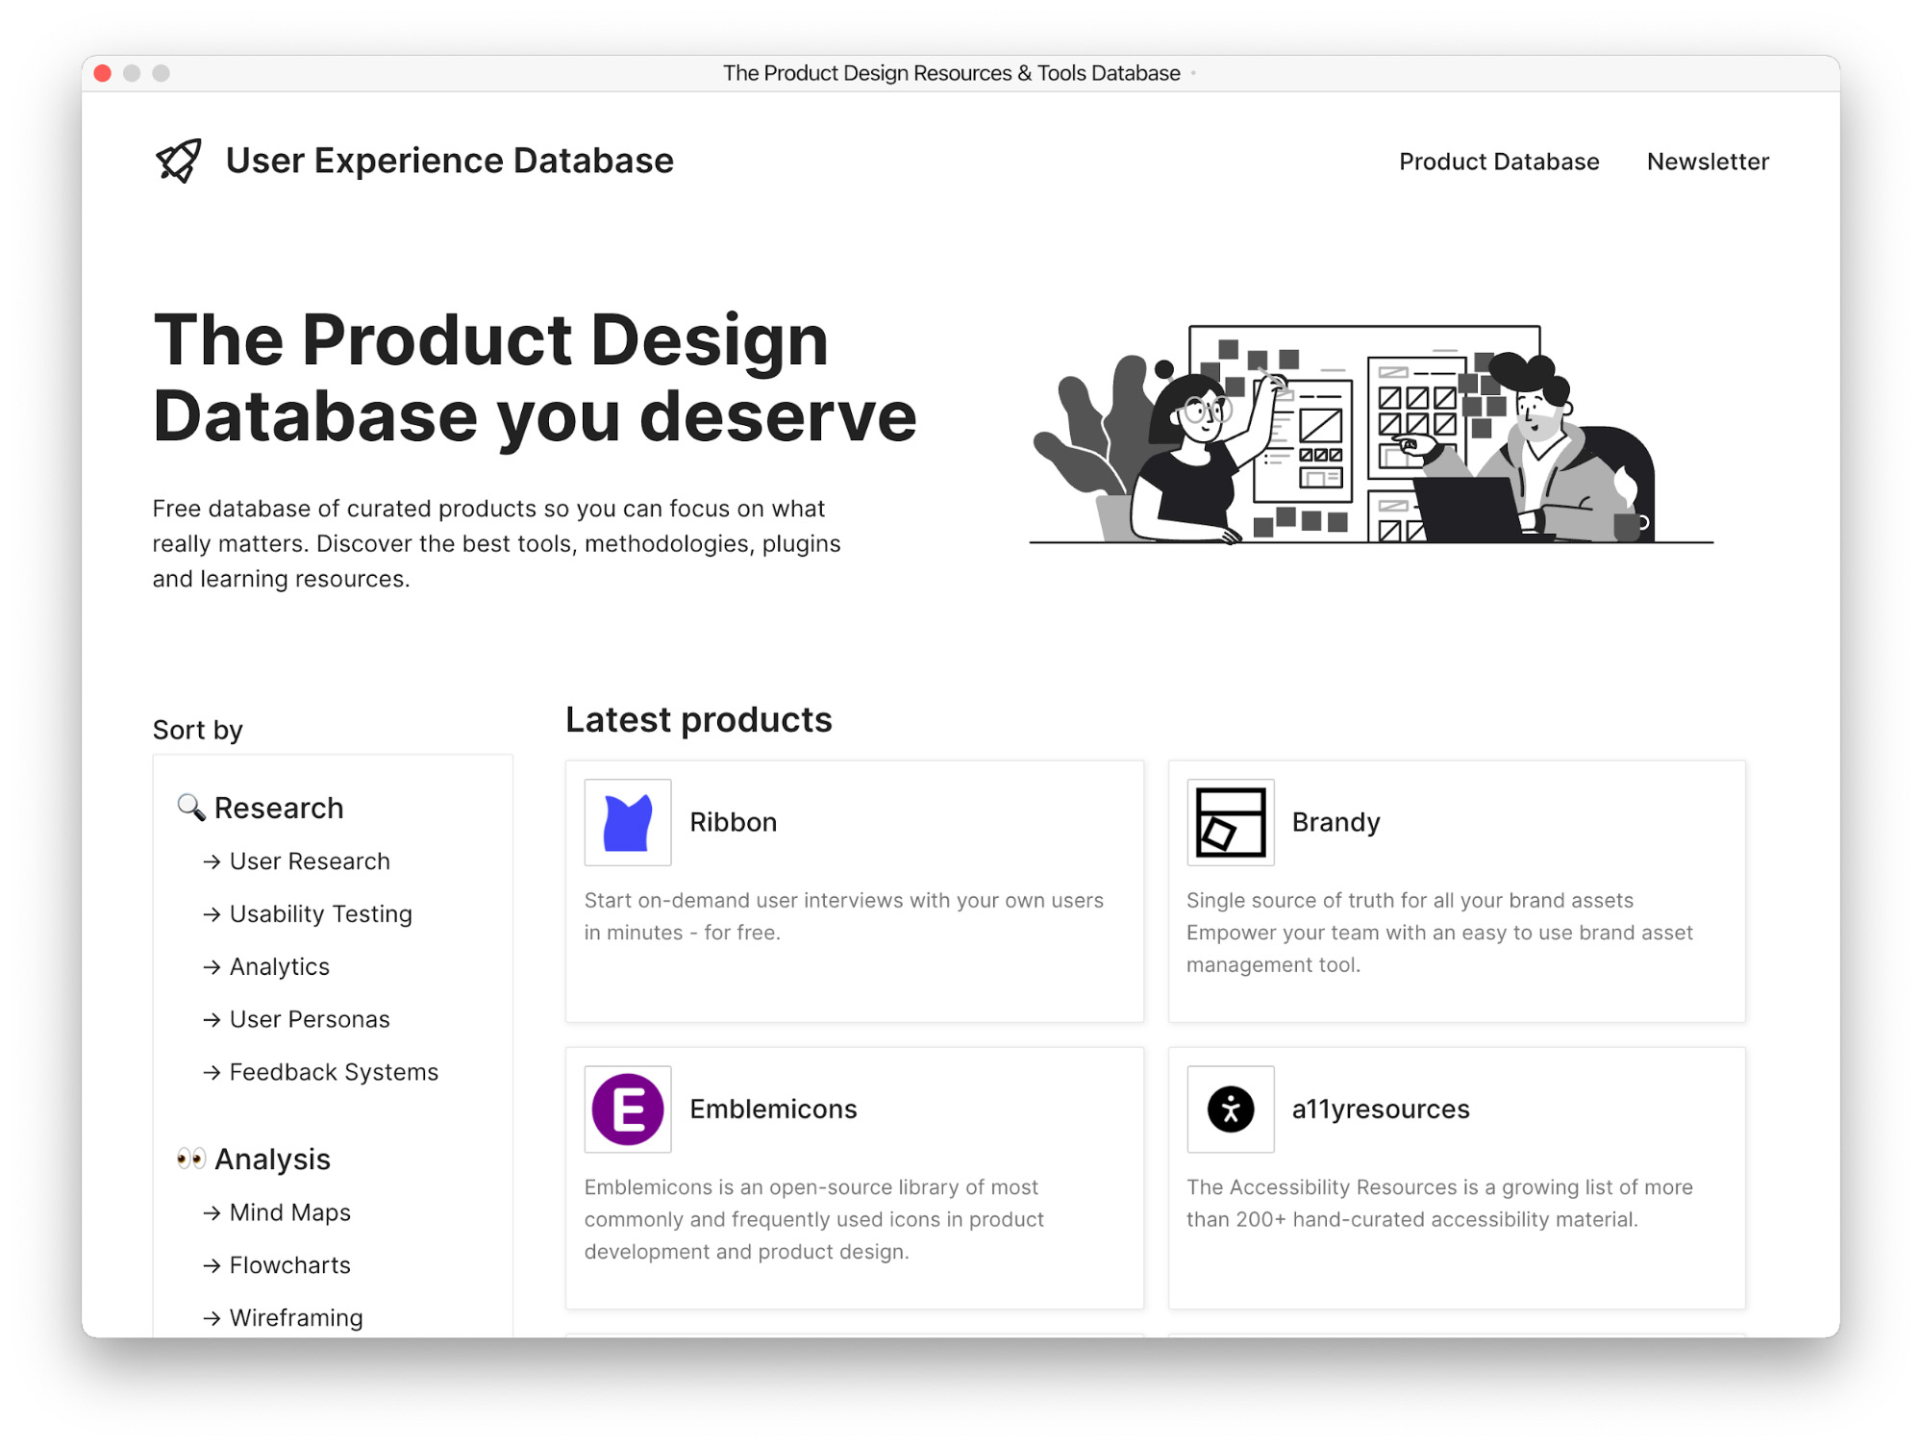
Task: Click the eyes emoji icon beside Analysis
Action: tap(191, 1158)
